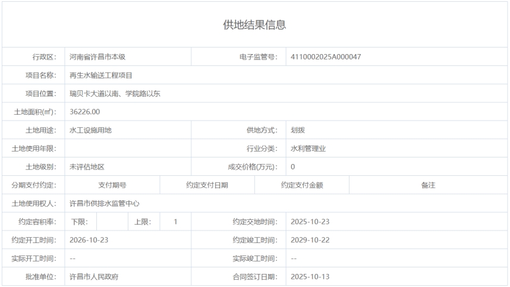Click supply method value 划拨
The image size is (510, 287).
point(298,130)
